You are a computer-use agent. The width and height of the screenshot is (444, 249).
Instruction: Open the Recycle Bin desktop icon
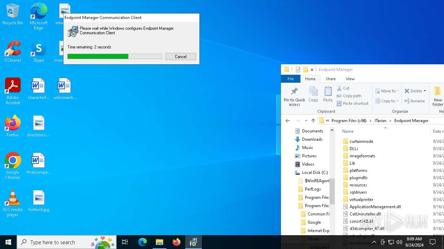tap(13, 15)
